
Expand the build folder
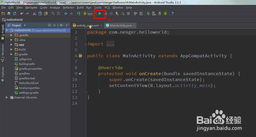point(11,49)
